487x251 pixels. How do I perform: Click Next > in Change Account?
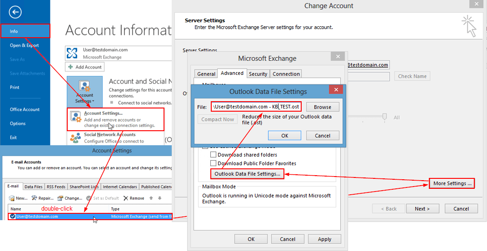point(422,209)
